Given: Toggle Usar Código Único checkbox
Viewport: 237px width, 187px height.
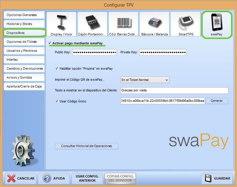Looking at the screenshot, I should pos(57,101).
